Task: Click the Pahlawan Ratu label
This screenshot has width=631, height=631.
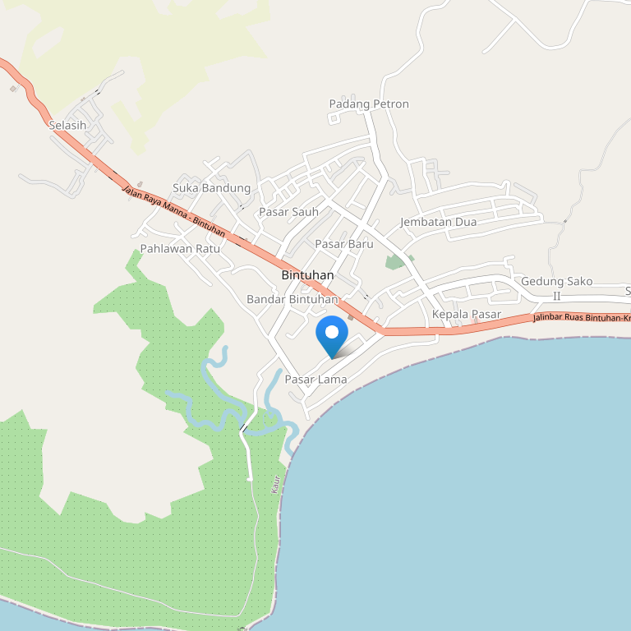Action: pyautogui.click(x=180, y=249)
